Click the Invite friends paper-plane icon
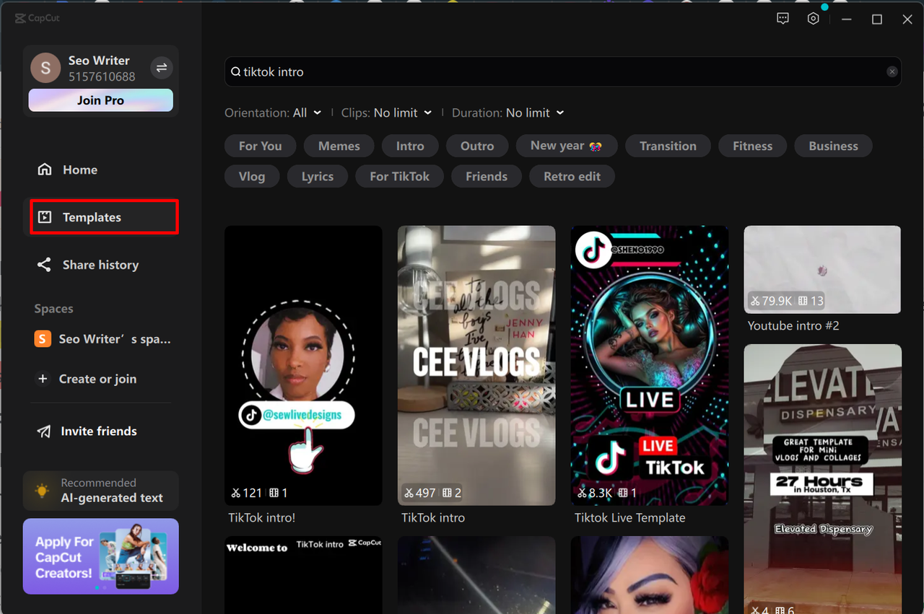 pyautogui.click(x=44, y=431)
